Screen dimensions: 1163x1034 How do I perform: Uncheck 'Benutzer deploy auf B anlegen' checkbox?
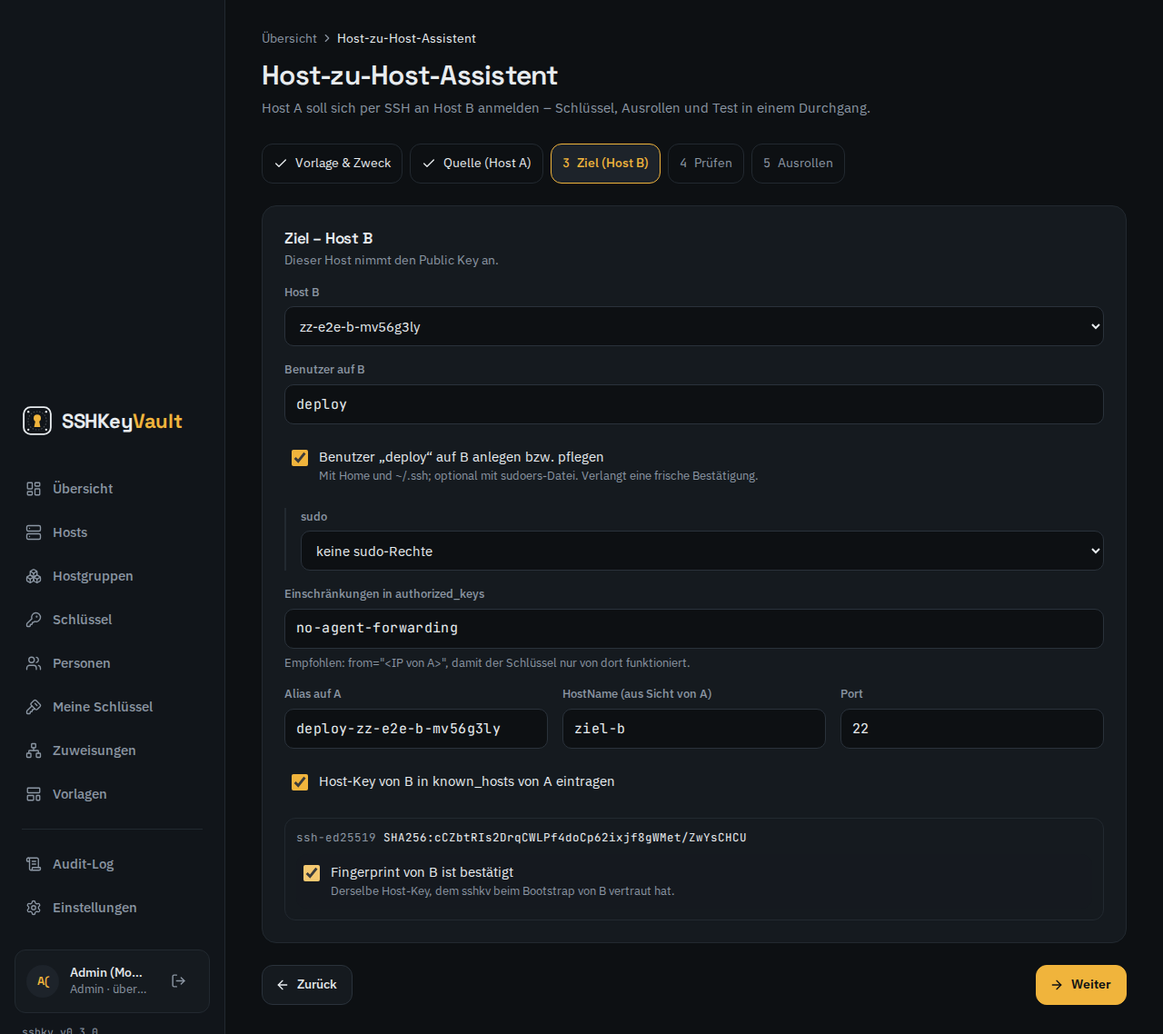click(300, 458)
